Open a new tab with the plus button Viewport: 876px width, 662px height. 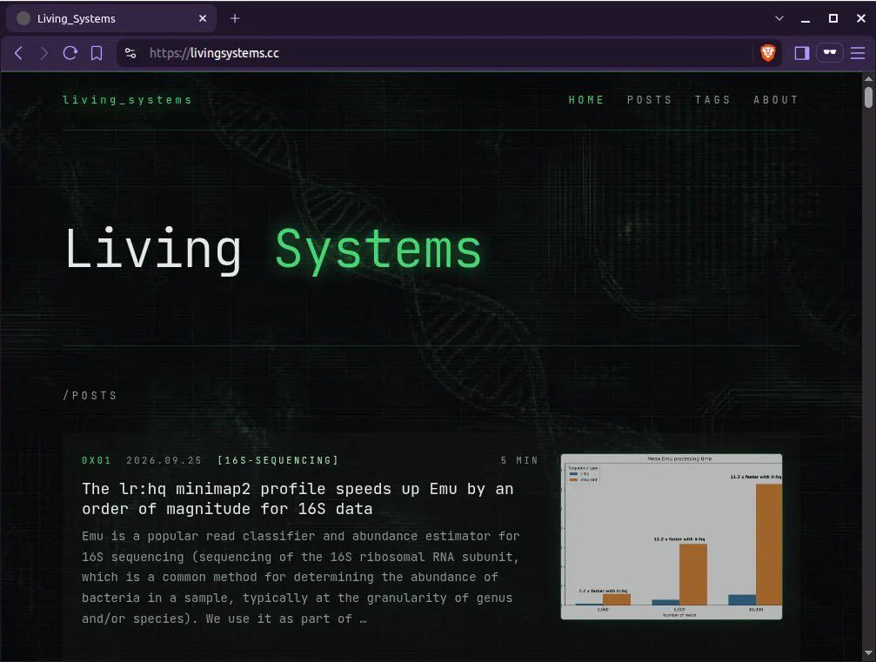click(235, 18)
